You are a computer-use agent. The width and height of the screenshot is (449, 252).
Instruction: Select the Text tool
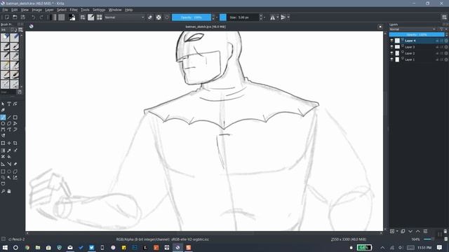(x=9, y=104)
